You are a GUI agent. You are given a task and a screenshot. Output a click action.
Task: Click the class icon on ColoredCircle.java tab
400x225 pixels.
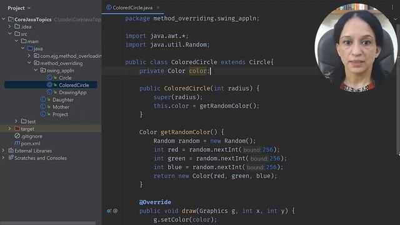[109, 7]
